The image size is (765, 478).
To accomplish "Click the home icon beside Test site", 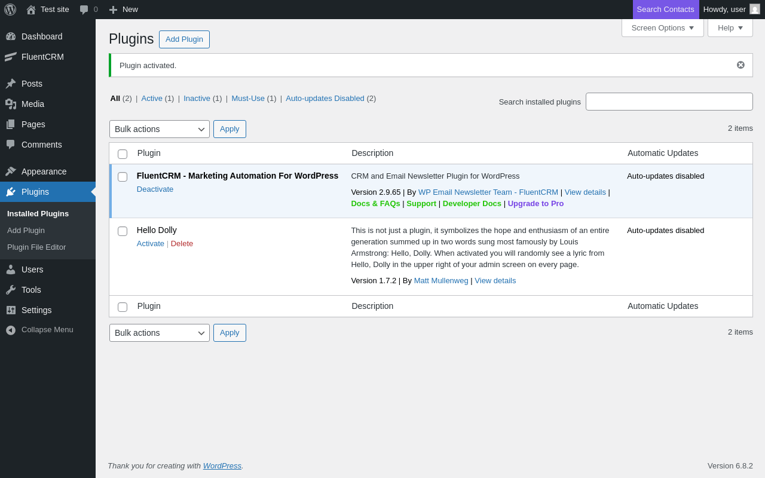I will tap(31, 10).
